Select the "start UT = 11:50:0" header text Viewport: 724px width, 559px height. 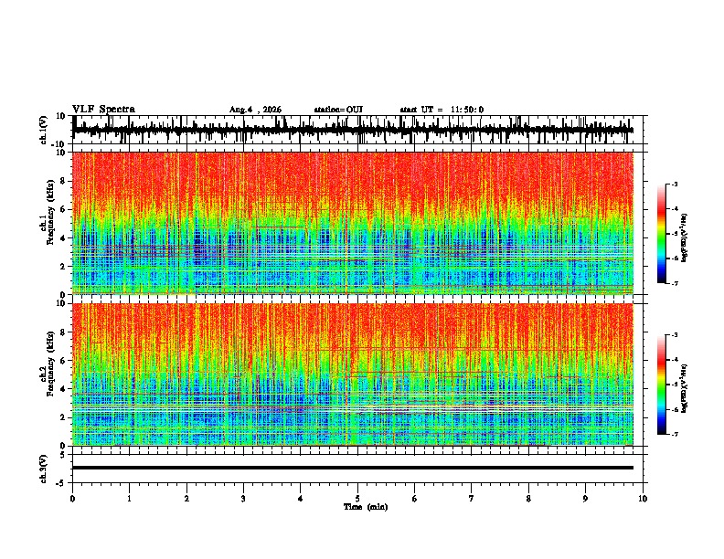442,110
